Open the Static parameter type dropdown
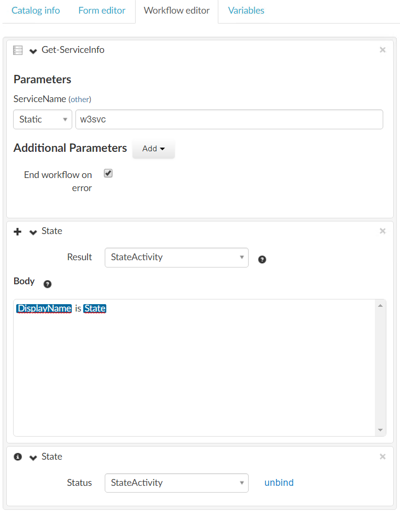Image resolution: width=400 pixels, height=512 pixels. (x=42, y=119)
